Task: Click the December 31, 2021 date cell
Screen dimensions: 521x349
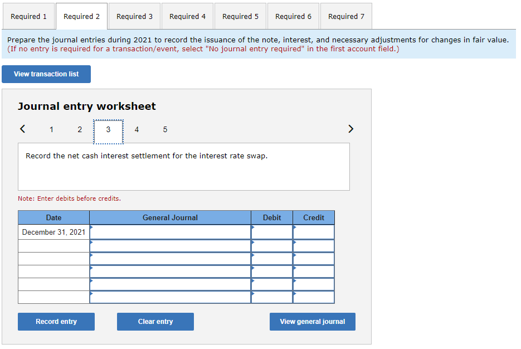Action: tap(53, 232)
